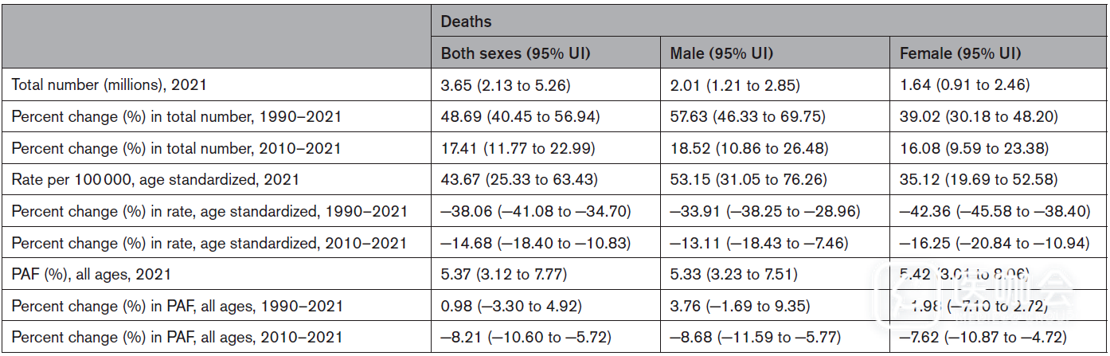Click the male deaths value "2.01 (1.21 to 2.85)"
1110x356 pixels.
point(736,84)
